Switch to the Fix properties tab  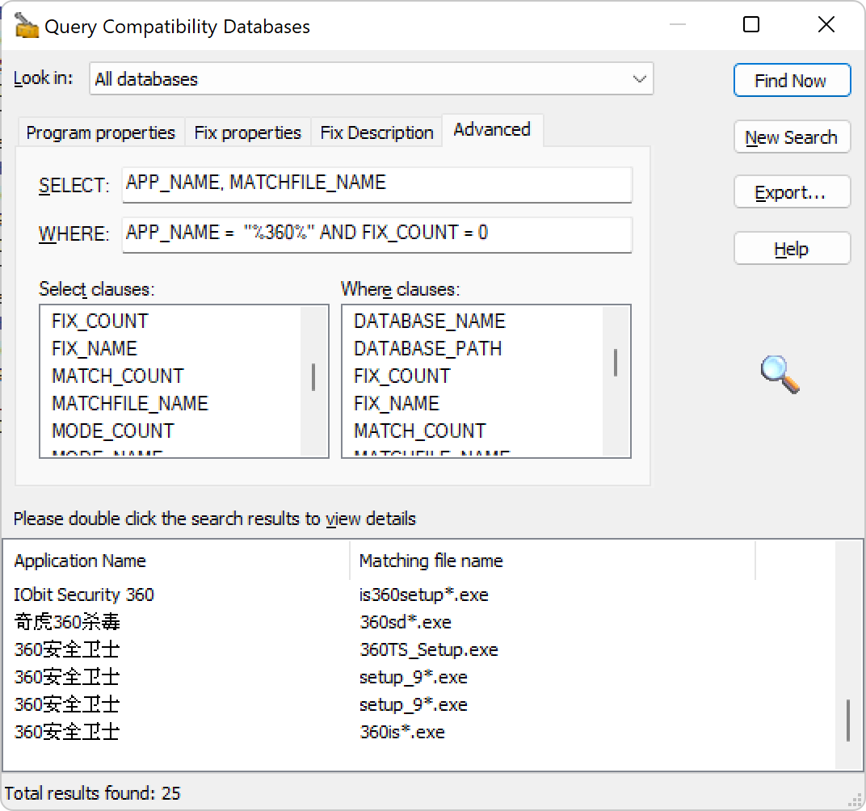(247, 132)
